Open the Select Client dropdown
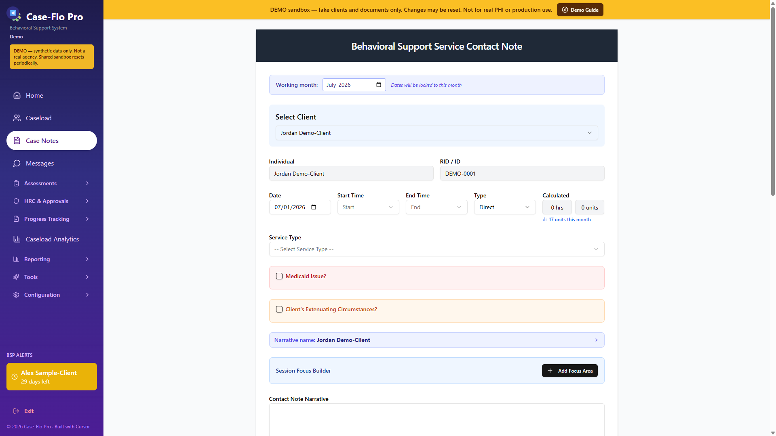The width and height of the screenshot is (776, 436). pyautogui.click(x=436, y=133)
